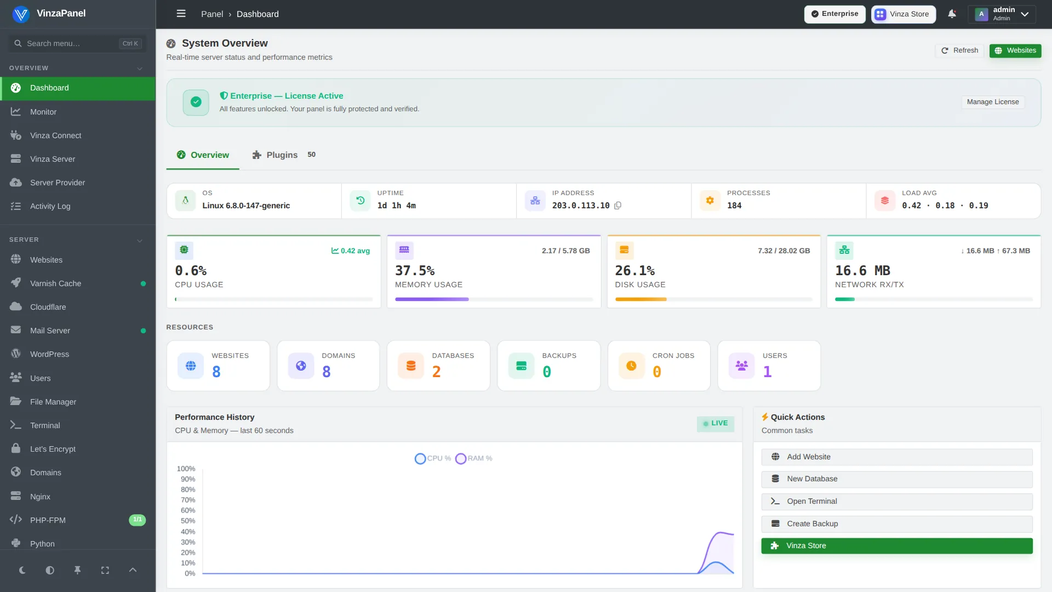Click the green Websites button
Image resolution: width=1052 pixels, height=592 pixels.
coord(1015,50)
